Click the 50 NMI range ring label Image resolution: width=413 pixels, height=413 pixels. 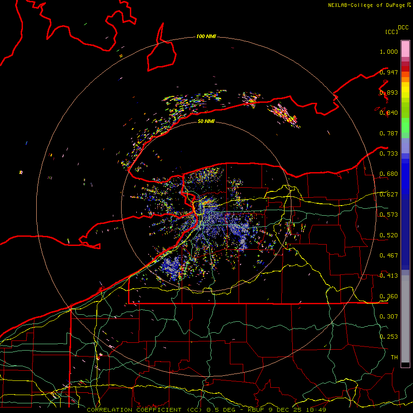point(206,121)
